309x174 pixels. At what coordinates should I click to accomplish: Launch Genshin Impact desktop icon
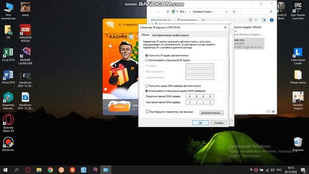click(298, 101)
